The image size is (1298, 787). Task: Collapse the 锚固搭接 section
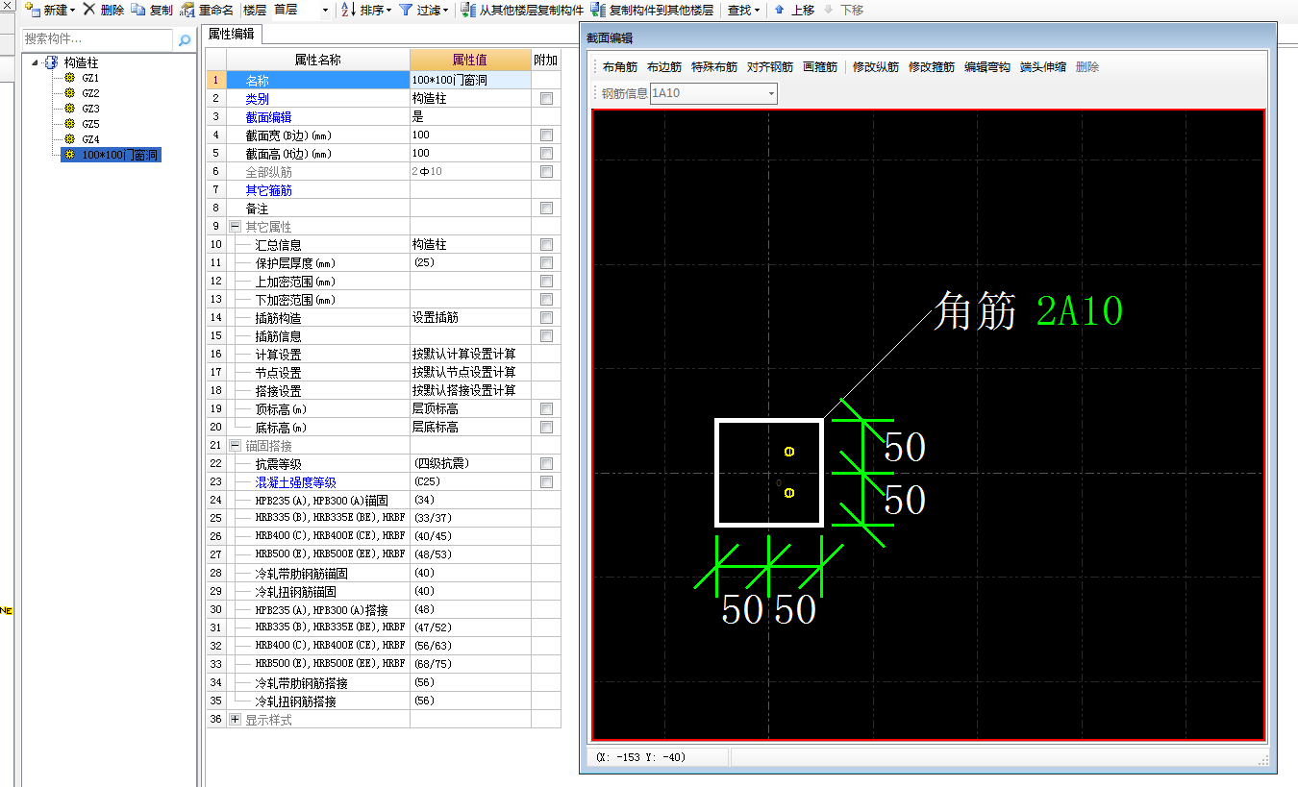click(x=235, y=446)
